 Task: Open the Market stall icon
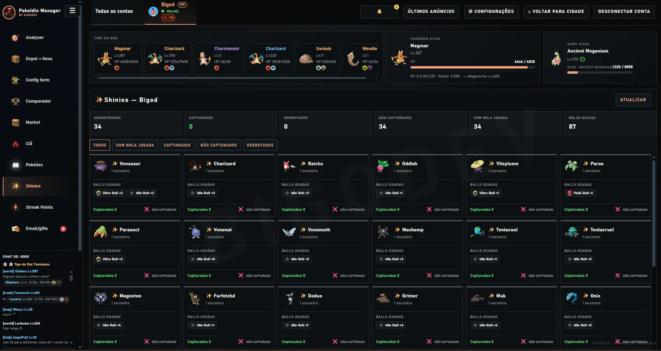[15, 122]
